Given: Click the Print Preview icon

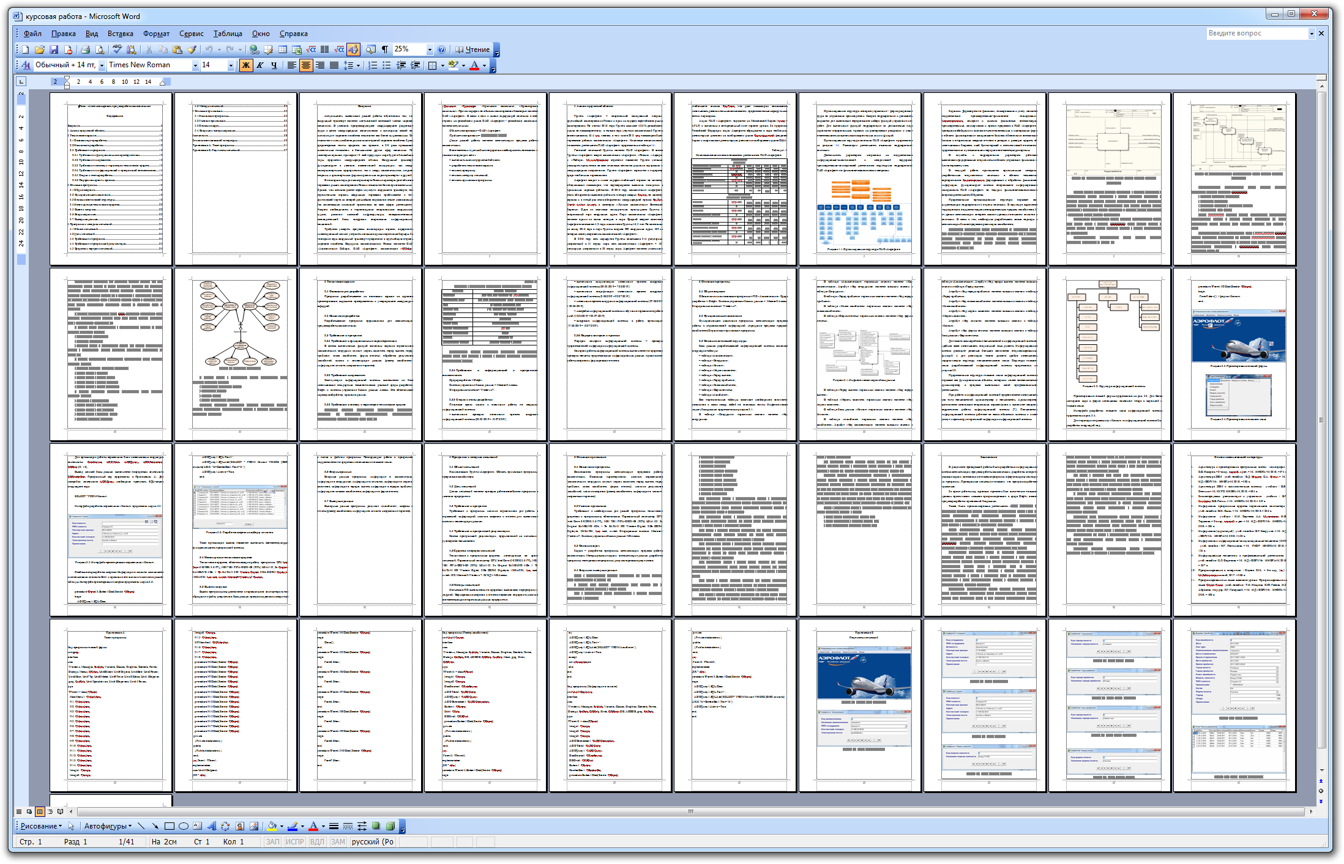Looking at the screenshot, I should (100, 50).
